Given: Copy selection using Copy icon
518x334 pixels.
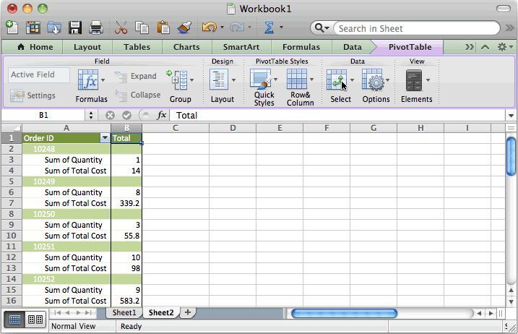Looking at the screenshot, I should [142, 27].
